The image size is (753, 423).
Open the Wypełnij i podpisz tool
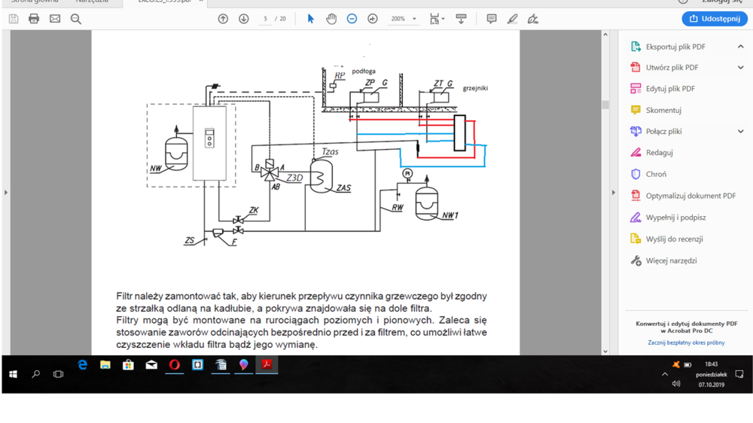pos(675,218)
